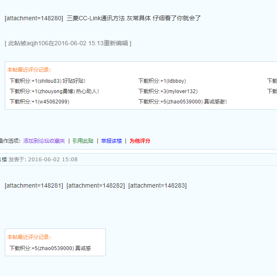Viewport: 277px width, 276px height.
Task: Click the aqjh106 re-edit notice line
Action: point(68,43)
